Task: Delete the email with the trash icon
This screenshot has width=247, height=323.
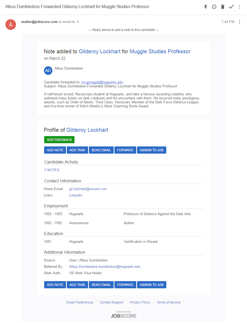Action: pyautogui.click(x=223, y=7)
